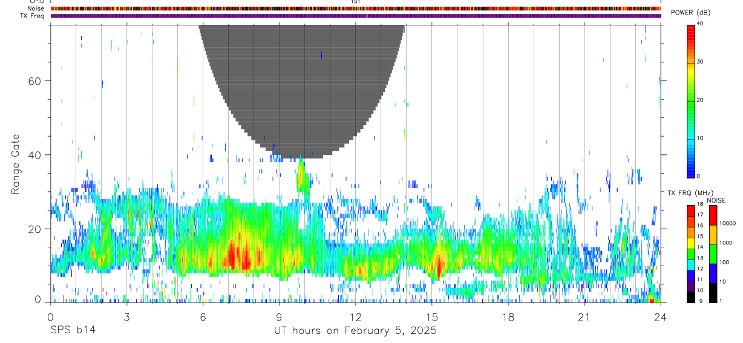Click the 40 tick label on Range Gate axis

(34, 155)
